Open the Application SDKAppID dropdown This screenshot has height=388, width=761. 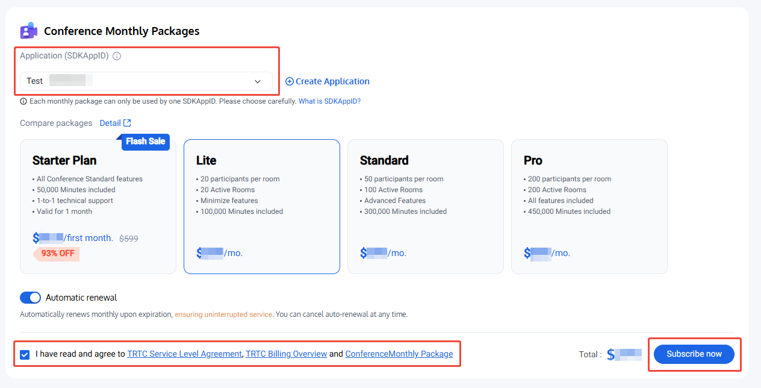coord(146,81)
